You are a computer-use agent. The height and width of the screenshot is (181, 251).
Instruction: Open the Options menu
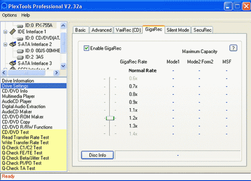10,15
